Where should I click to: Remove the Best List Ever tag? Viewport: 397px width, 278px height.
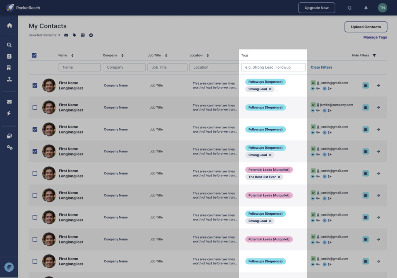tap(279, 177)
